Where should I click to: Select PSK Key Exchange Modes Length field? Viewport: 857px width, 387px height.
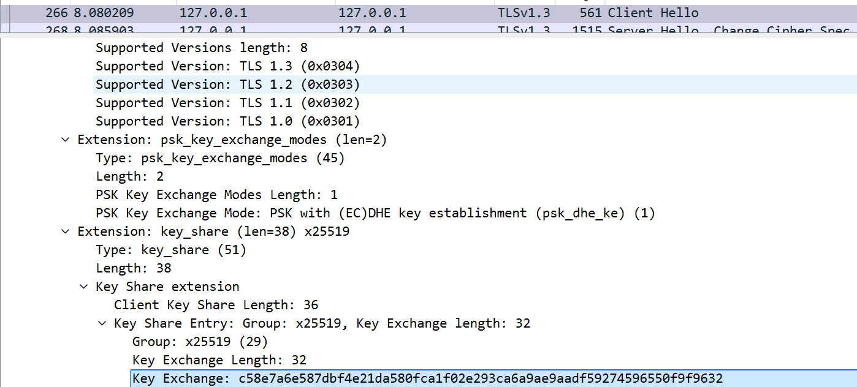coord(216,195)
